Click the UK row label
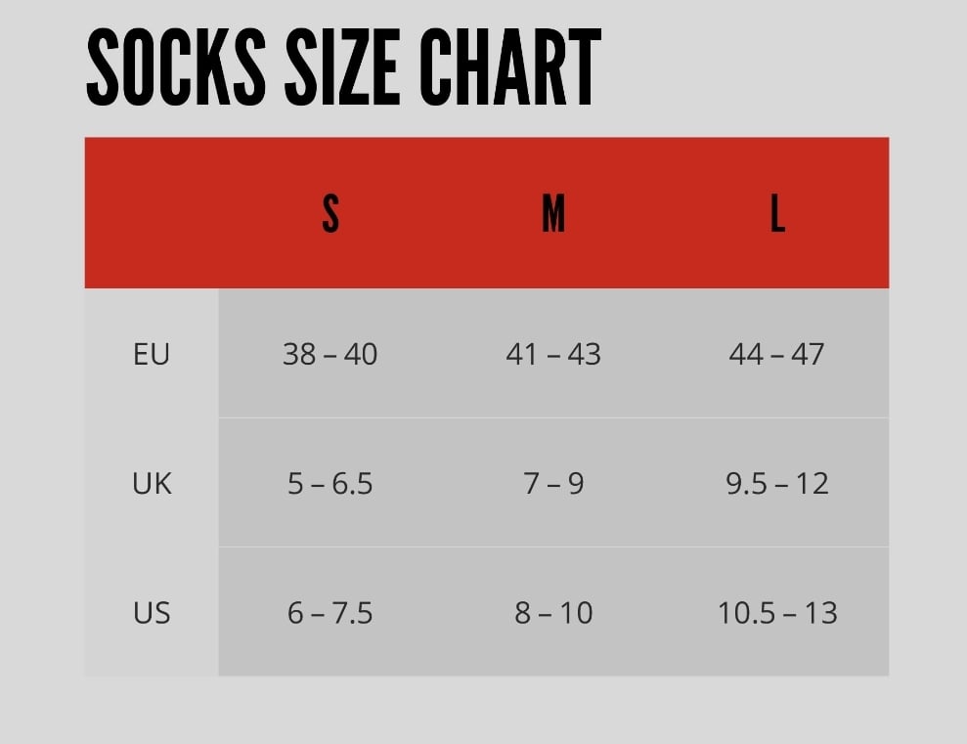967x744 pixels. (152, 483)
